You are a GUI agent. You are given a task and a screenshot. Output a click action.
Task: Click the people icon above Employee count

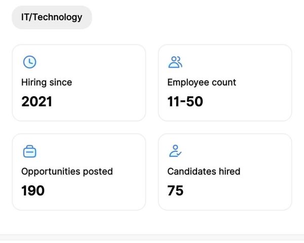point(175,62)
